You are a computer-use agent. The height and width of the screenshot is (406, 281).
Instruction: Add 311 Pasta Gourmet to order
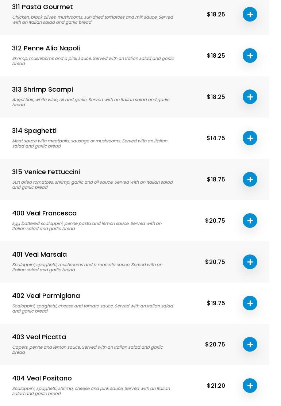point(250,14)
